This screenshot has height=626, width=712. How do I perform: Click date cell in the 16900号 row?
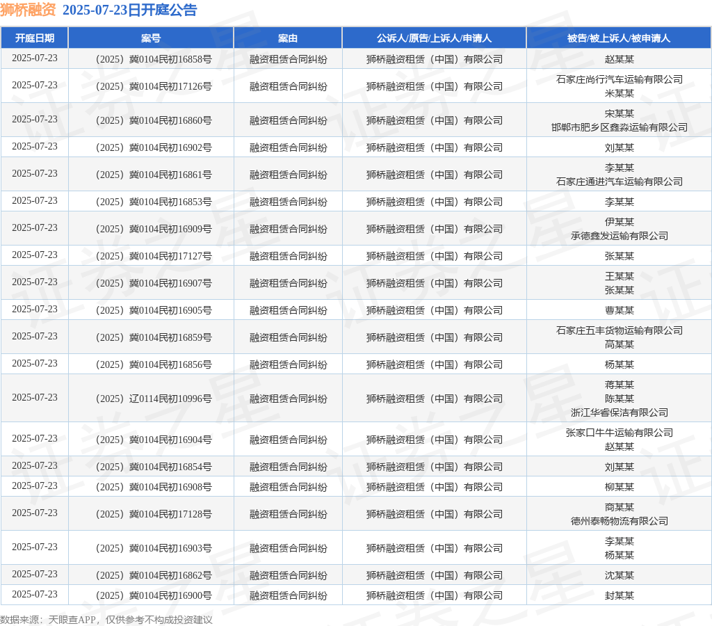(35, 594)
